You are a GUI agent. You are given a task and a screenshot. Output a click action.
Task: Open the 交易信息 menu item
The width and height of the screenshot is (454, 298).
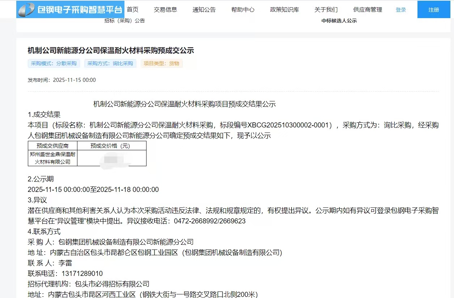[x=165, y=10]
